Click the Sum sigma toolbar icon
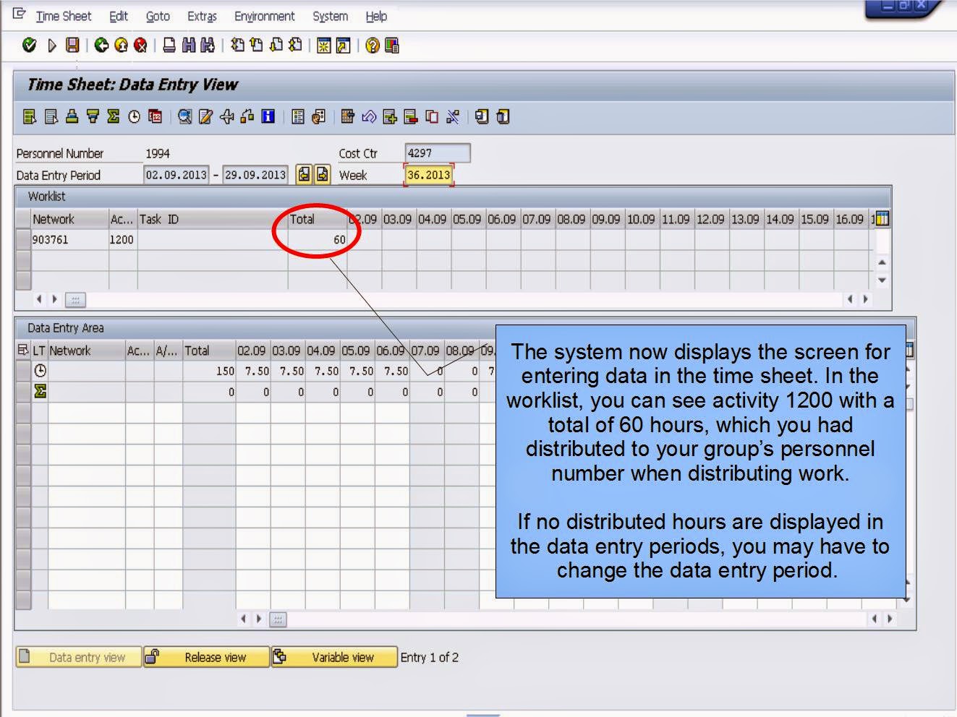The height and width of the screenshot is (717, 957). pyautogui.click(x=113, y=116)
